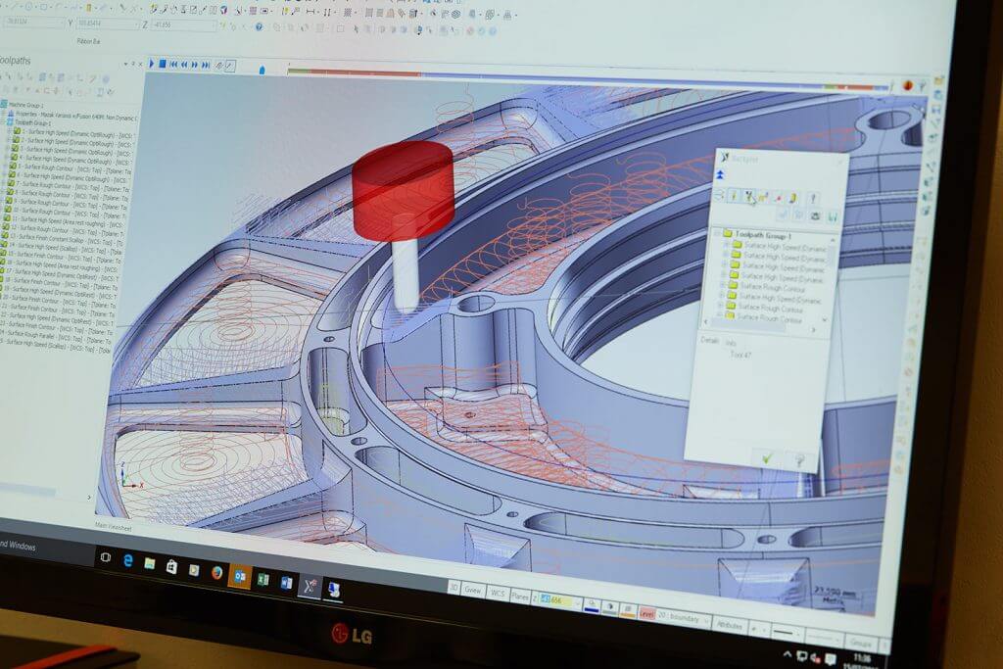Open Backplot options with the exclamation icon
The height and width of the screenshot is (669, 1003).
click(812, 198)
